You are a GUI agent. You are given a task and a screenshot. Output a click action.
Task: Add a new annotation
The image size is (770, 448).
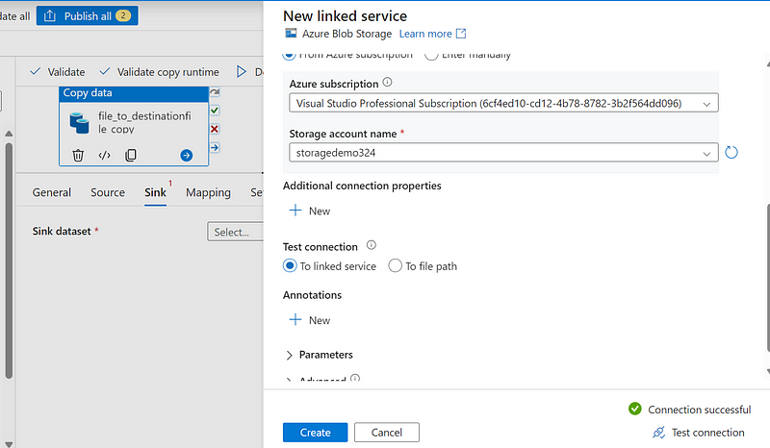tap(309, 320)
